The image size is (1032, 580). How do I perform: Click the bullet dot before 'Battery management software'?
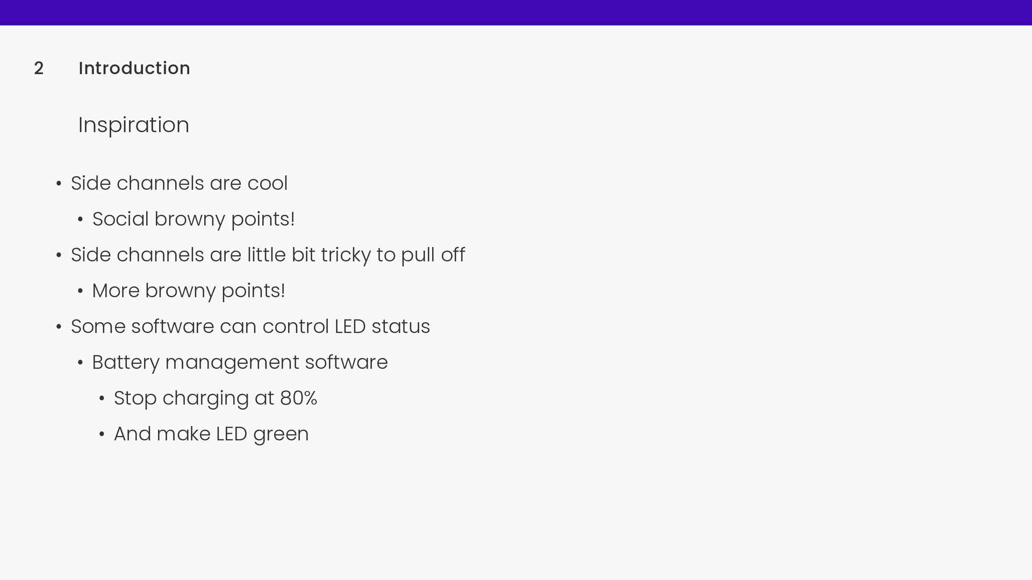pyautogui.click(x=80, y=364)
